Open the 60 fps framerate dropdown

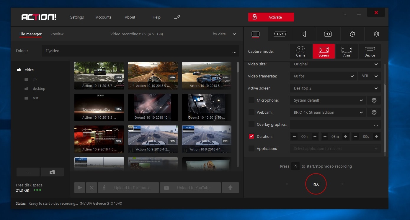pyautogui.click(x=323, y=76)
